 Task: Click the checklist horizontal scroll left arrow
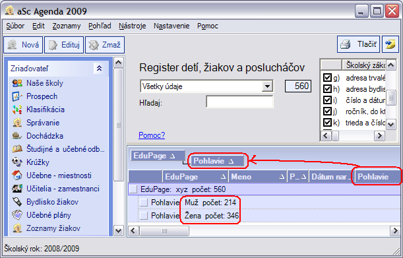[326, 135]
